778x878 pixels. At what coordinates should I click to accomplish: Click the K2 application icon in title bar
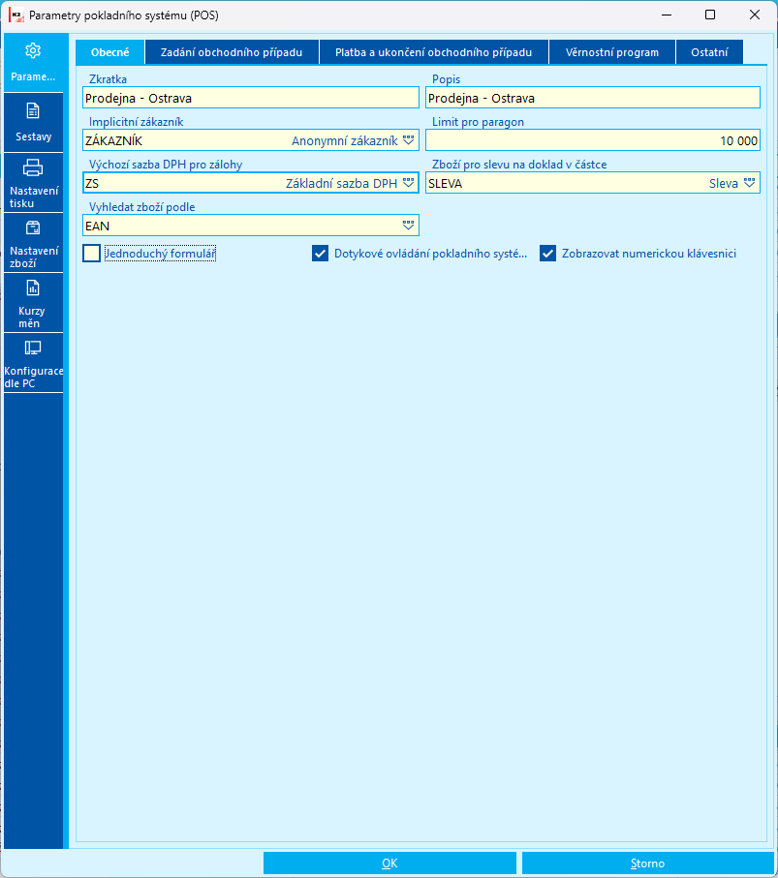[x=16, y=15]
